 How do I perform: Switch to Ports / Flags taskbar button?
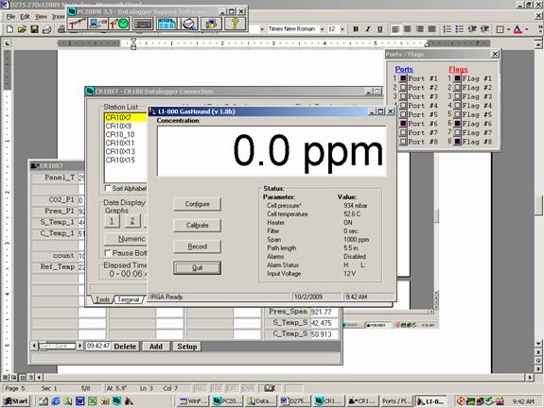(395, 401)
